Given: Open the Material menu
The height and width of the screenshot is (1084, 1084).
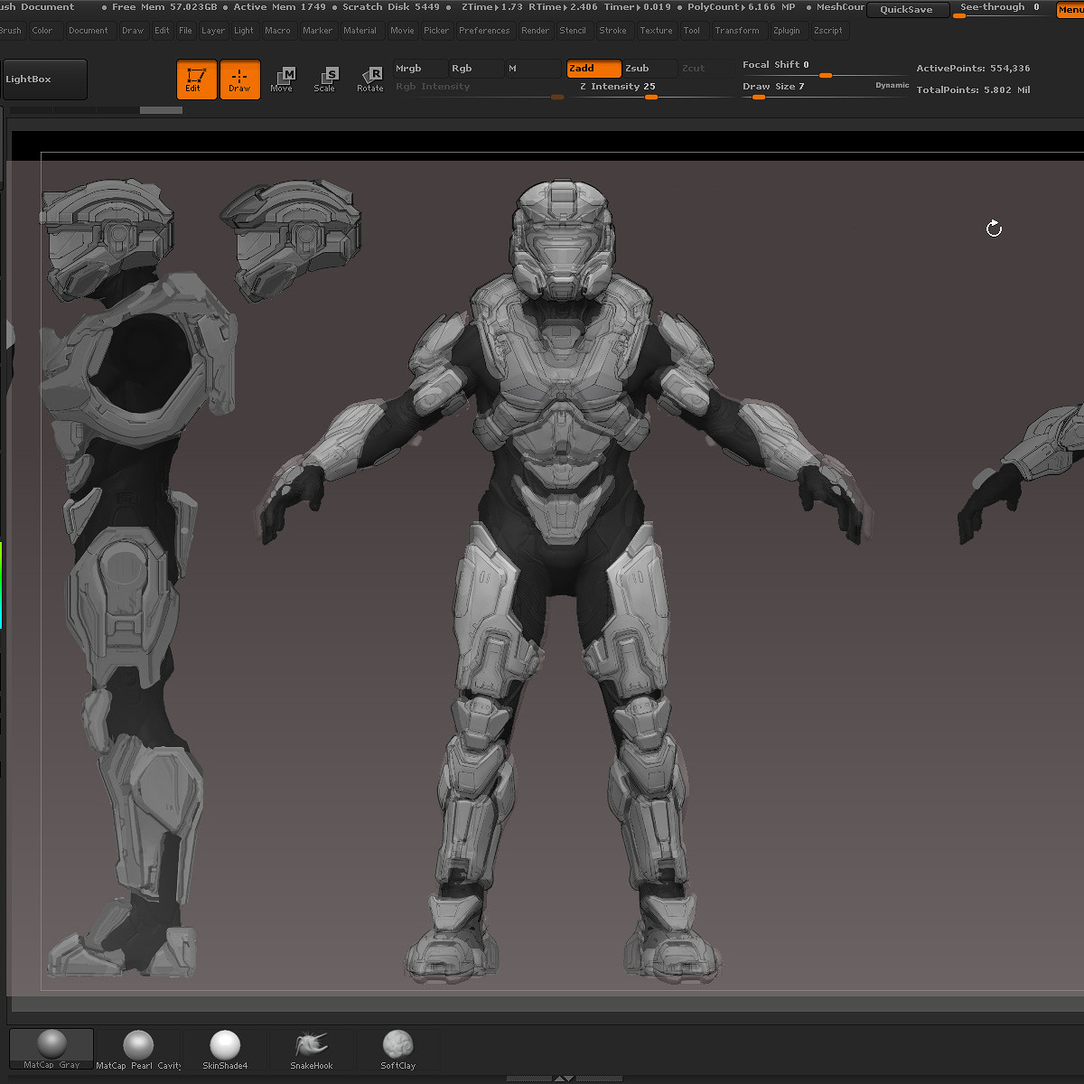Looking at the screenshot, I should click(x=360, y=31).
